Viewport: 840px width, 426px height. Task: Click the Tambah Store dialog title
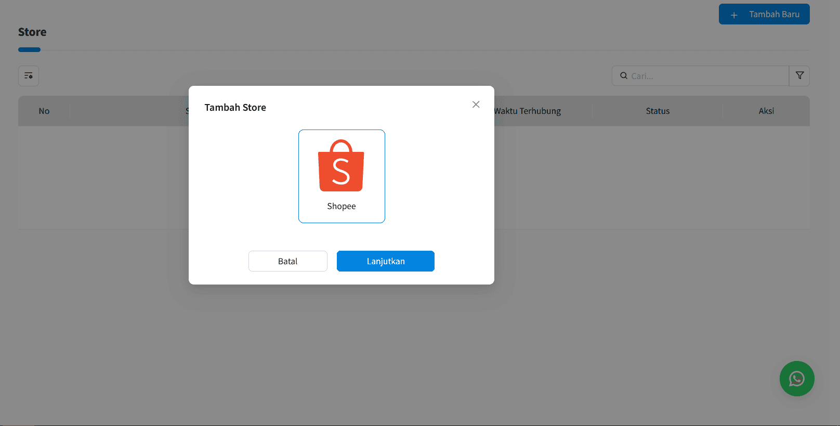[235, 108]
